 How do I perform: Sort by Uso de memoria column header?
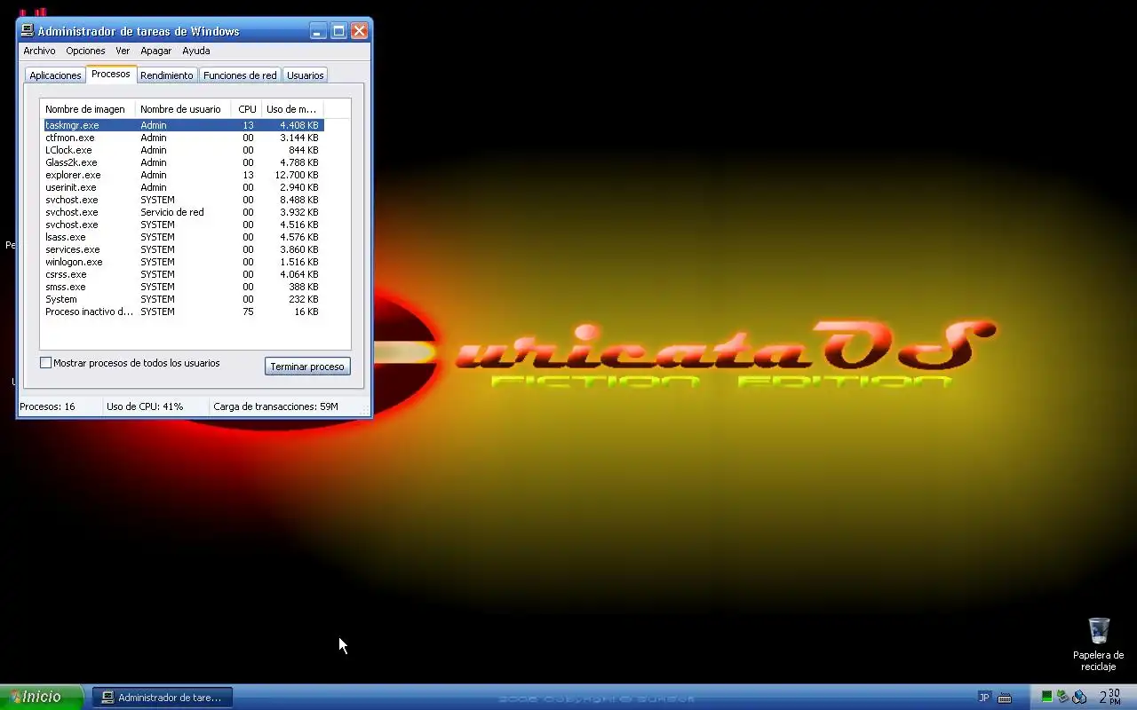tap(292, 109)
